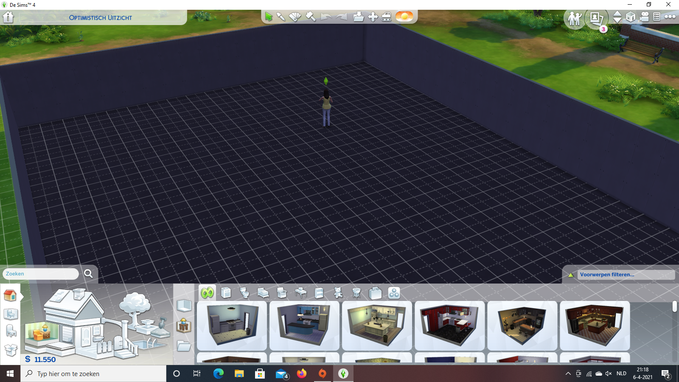Switch to objects by room tab
Viewport: 679px width, 382px height.
(11, 314)
